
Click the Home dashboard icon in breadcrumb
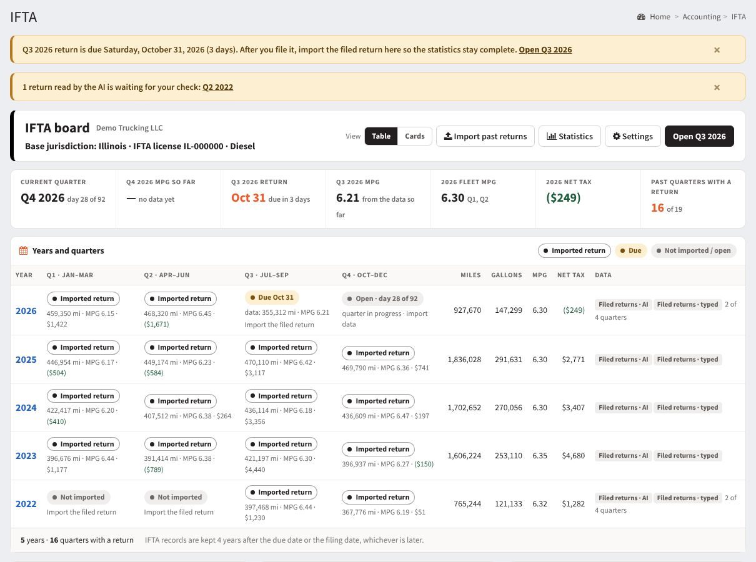pos(641,17)
